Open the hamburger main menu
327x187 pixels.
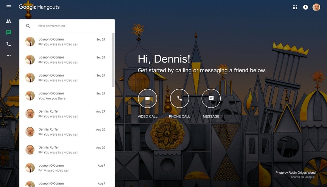pyautogui.click(x=9, y=7)
